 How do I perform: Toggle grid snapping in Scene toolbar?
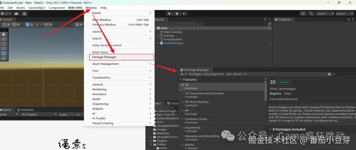pyautogui.click(x=37, y=24)
